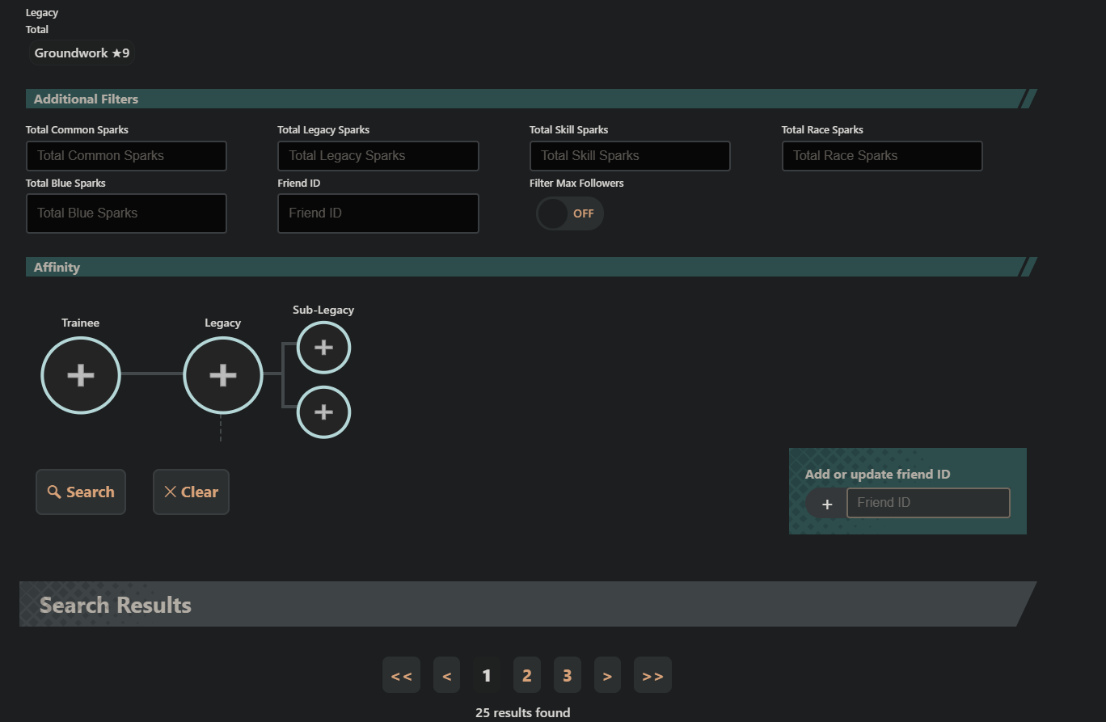This screenshot has height=722, width=1106.
Task: Go to next results page
Action: [607, 675]
